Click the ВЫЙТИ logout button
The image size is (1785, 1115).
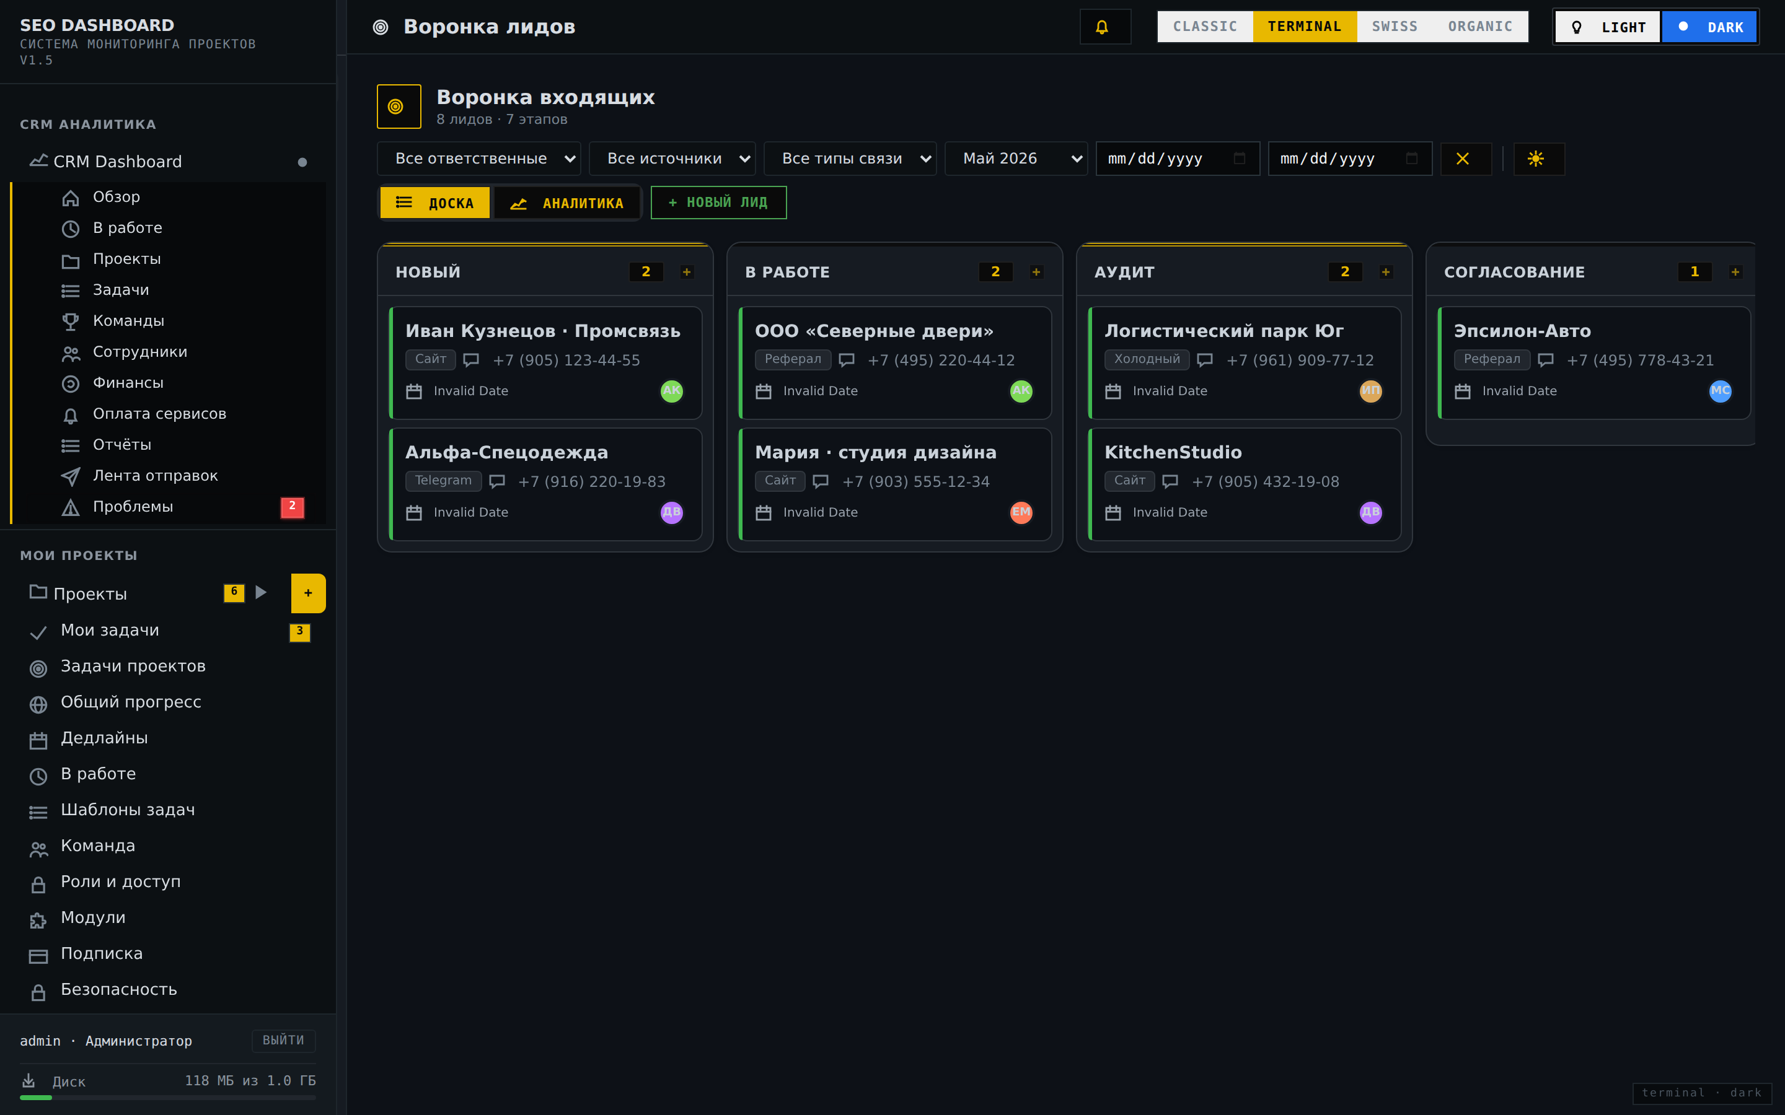(x=284, y=1041)
